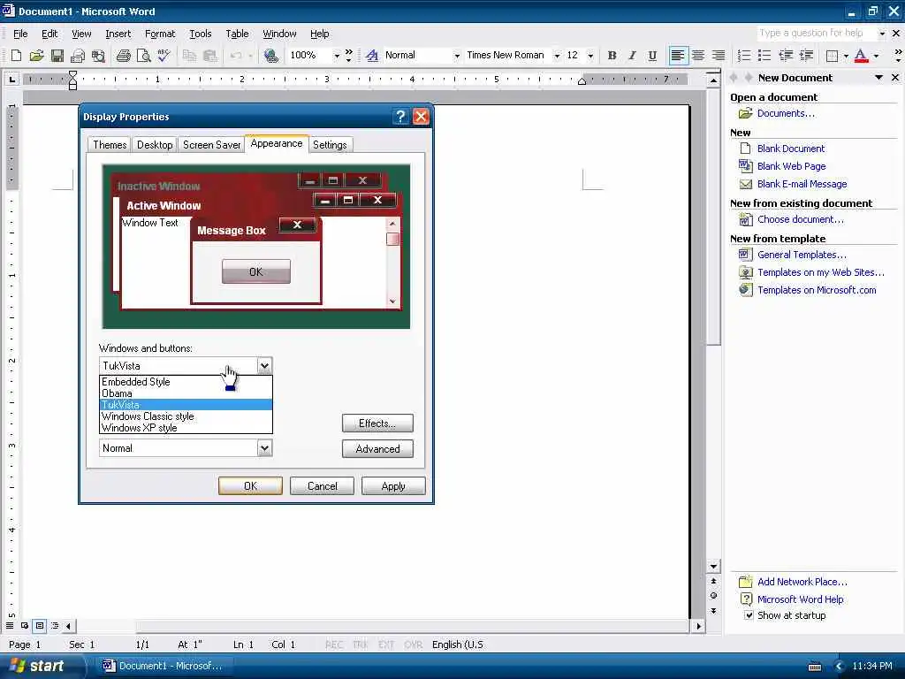Click the Copy toolbar icon
The height and width of the screenshot is (679, 905).
tap(189, 56)
